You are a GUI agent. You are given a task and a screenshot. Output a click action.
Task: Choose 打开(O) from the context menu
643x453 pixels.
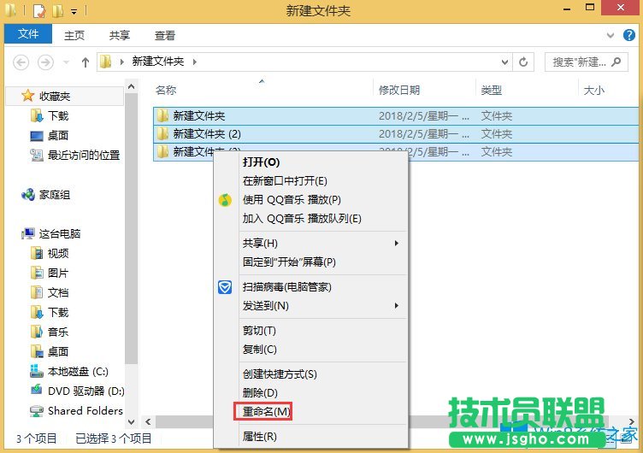262,162
